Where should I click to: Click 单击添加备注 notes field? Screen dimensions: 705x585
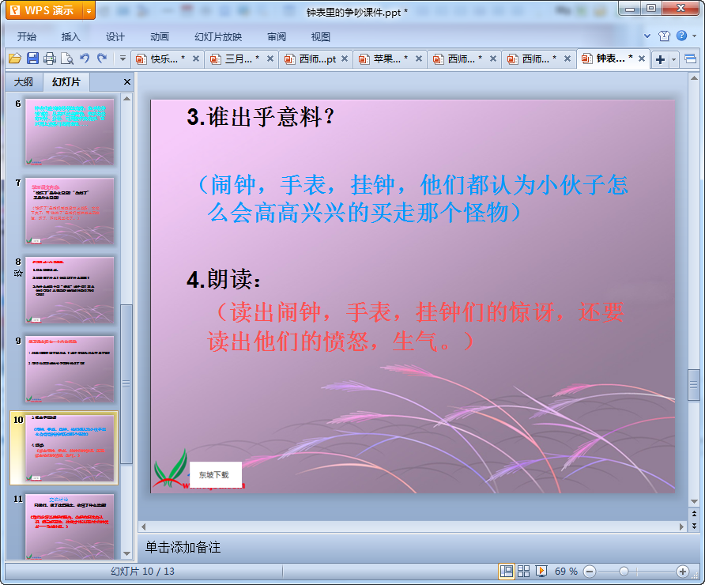pos(183,547)
